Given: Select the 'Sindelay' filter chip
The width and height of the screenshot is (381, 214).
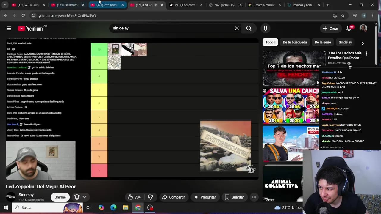Looking at the screenshot, I should pyautogui.click(x=345, y=42).
